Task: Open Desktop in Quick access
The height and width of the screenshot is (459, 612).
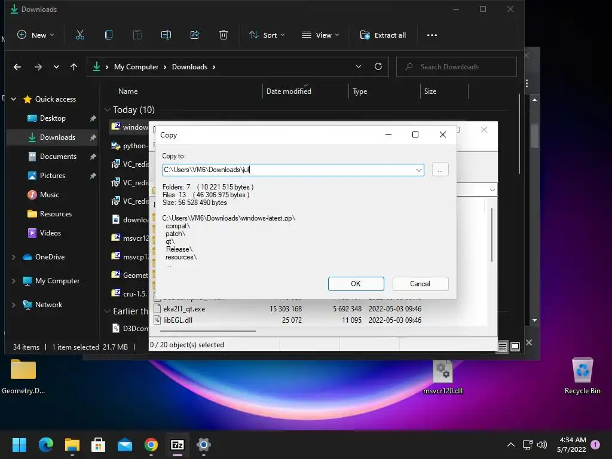Action: tap(53, 118)
